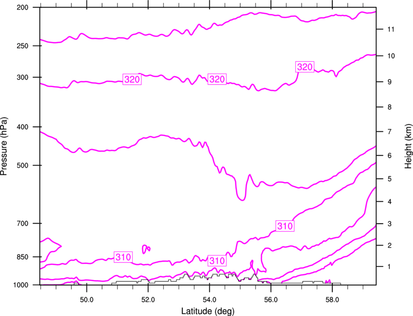The image size is (413, 316).
Task: Select the 400 pressure tick label
Action: (x=22, y=127)
